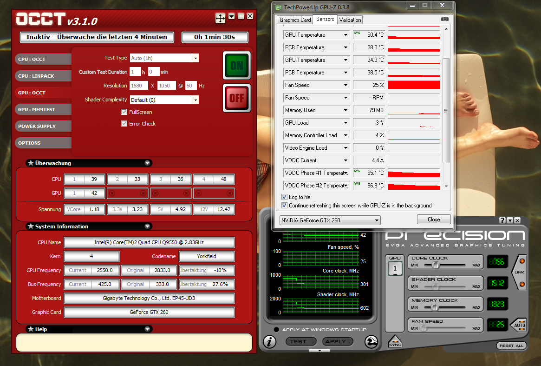Open dropdown for Video Engine Load sensor
This screenshot has width=541, height=366.
tap(345, 148)
